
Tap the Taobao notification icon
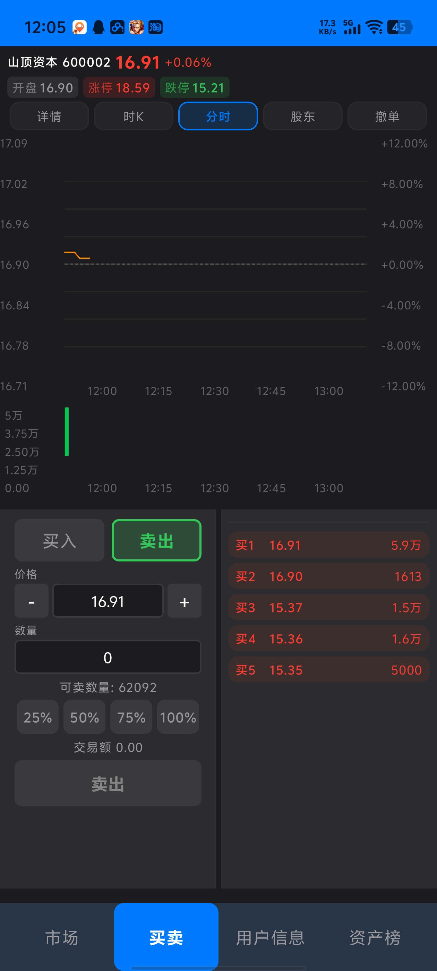click(155, 27)
